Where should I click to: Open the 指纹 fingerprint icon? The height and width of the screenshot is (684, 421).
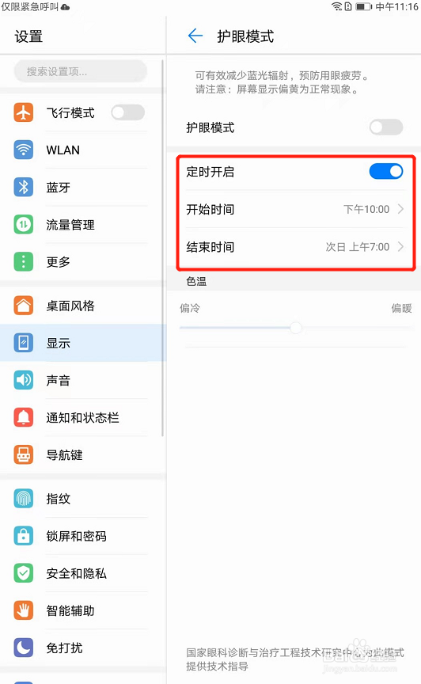click(24, 499)
